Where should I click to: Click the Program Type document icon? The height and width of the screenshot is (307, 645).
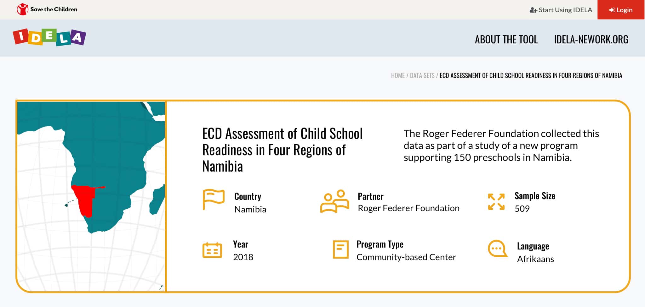(x=341, y=249)
